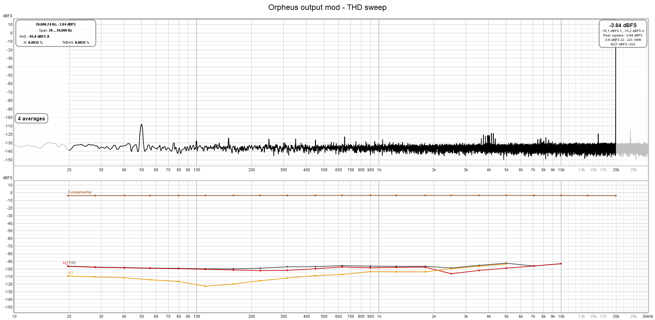Click the 'THD+N: 0.0035 %' value

coord(76,42)
